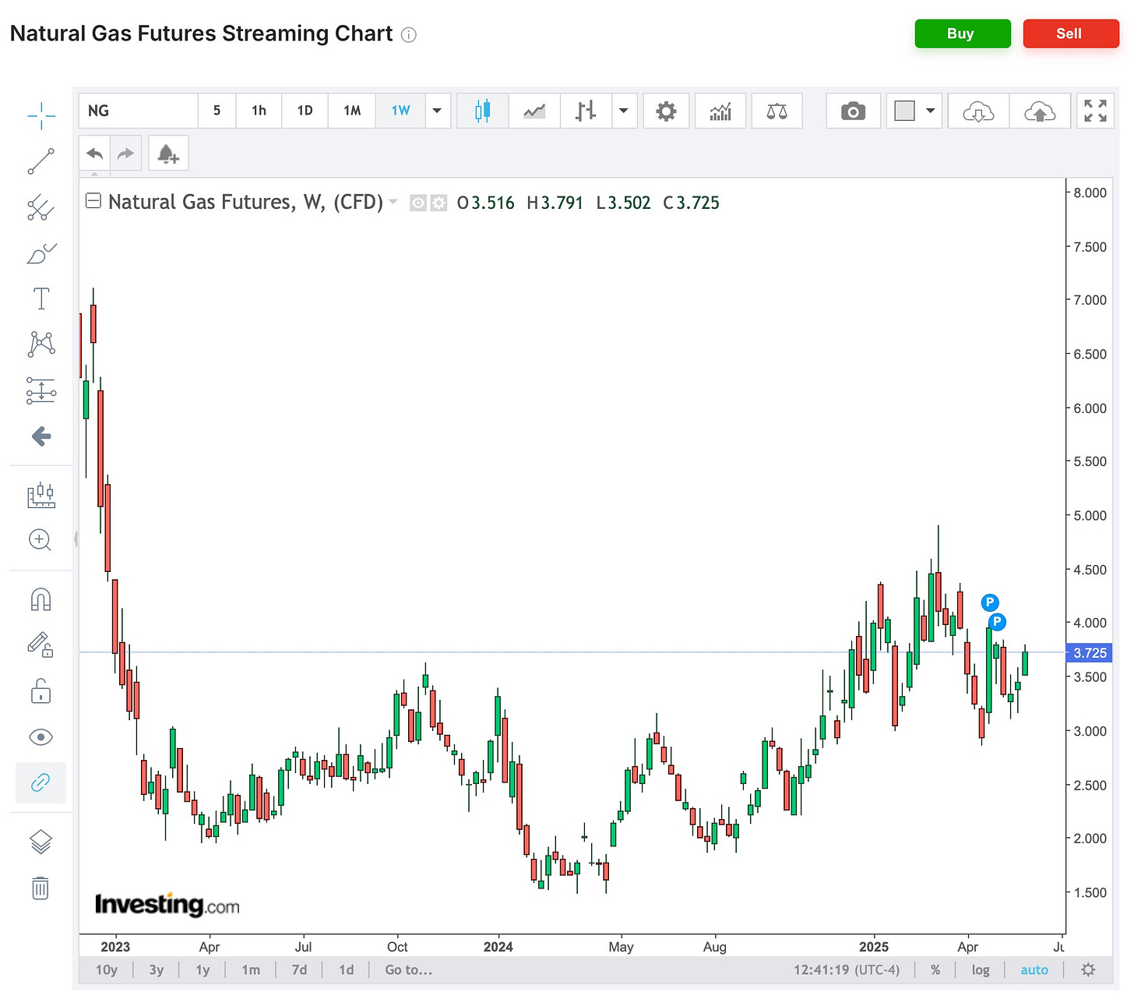1134x996 pixels.
Task: Open the layout dropdown arrow
Action: coord(931,111)
